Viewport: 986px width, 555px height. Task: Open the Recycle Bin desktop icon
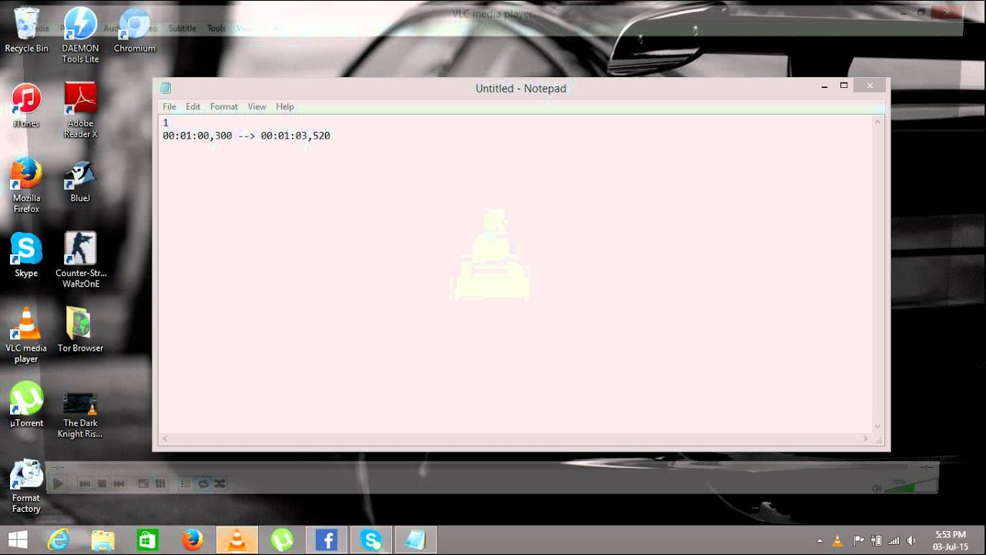point(26,30)
